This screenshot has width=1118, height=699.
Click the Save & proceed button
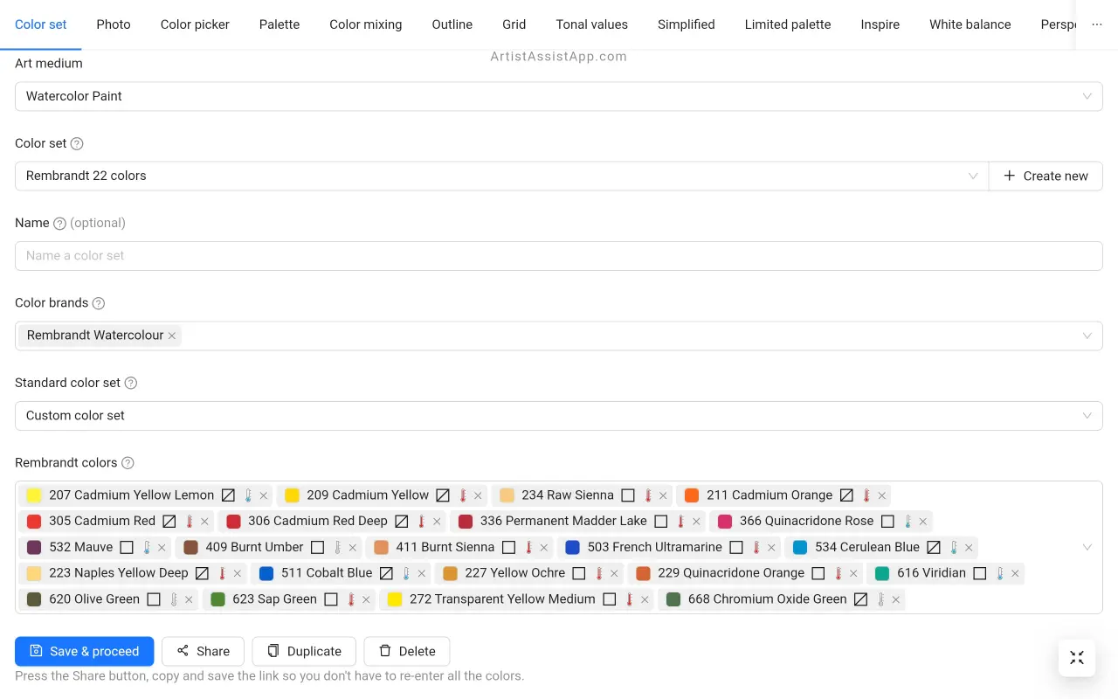pos(85,651)
